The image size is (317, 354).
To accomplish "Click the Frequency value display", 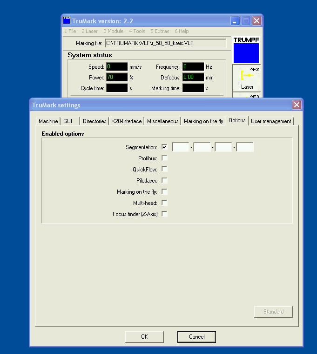I will (x=193, y=66).
